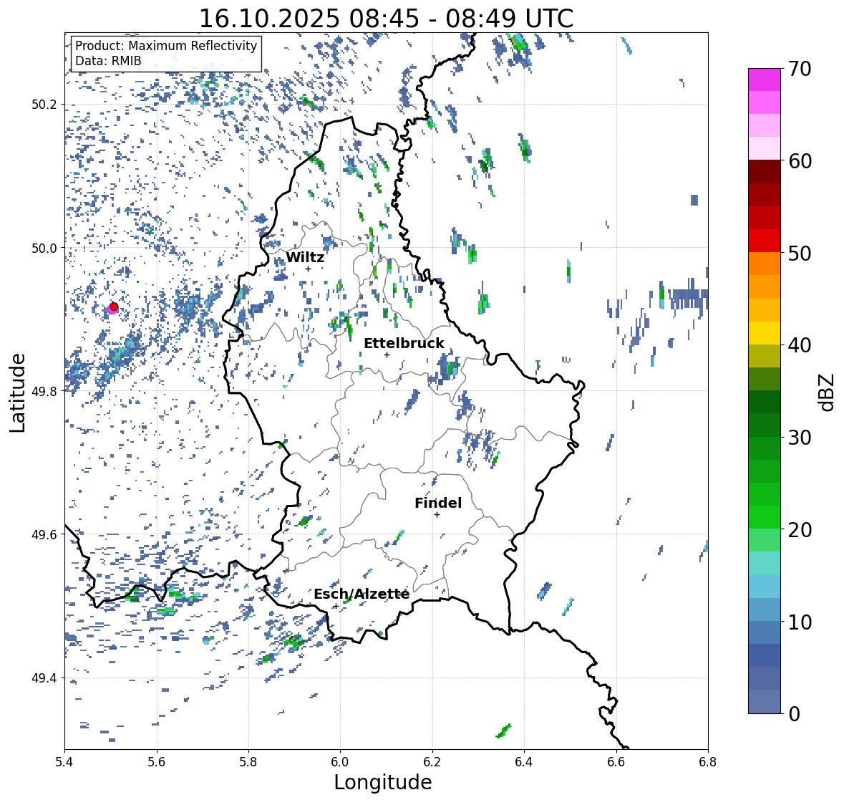This screenshot has height=800, width=844.
Task: Click the 49.6 latitude tick label
Action: coord(44,534)
